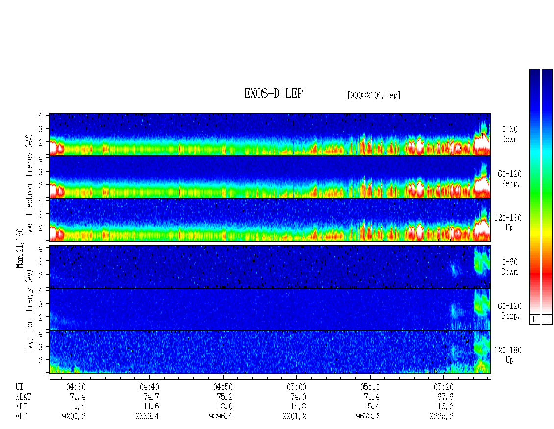
Task: Select ALT value 9663.4
Action: click(x=147, y=417)
